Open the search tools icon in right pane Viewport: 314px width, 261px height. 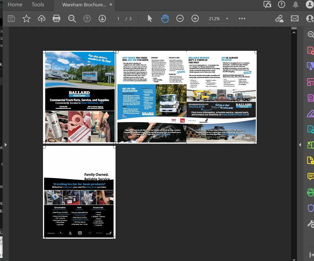[x=311, y=34]
